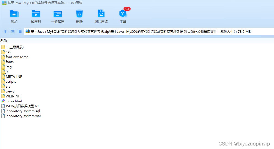Select the js folder icon
This screenshot has height=149, width=274.
pos(3,71)
